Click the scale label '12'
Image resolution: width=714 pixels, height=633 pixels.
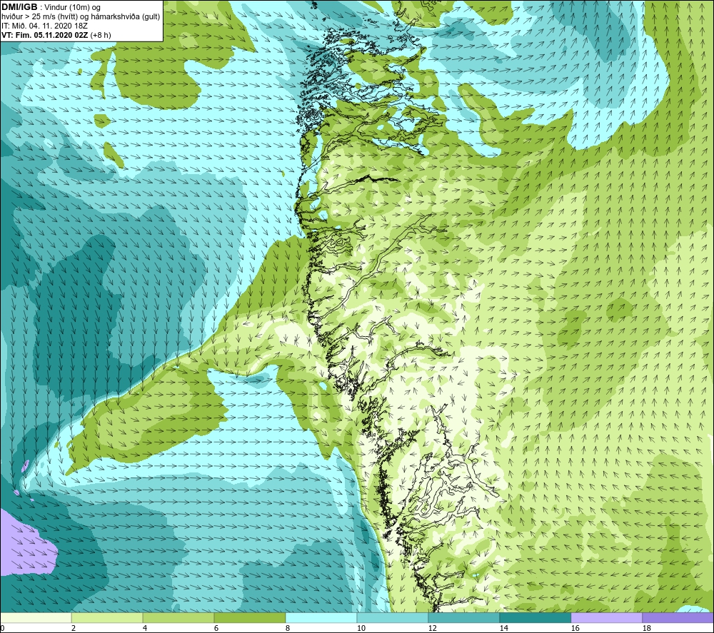(x=432, y=628)
